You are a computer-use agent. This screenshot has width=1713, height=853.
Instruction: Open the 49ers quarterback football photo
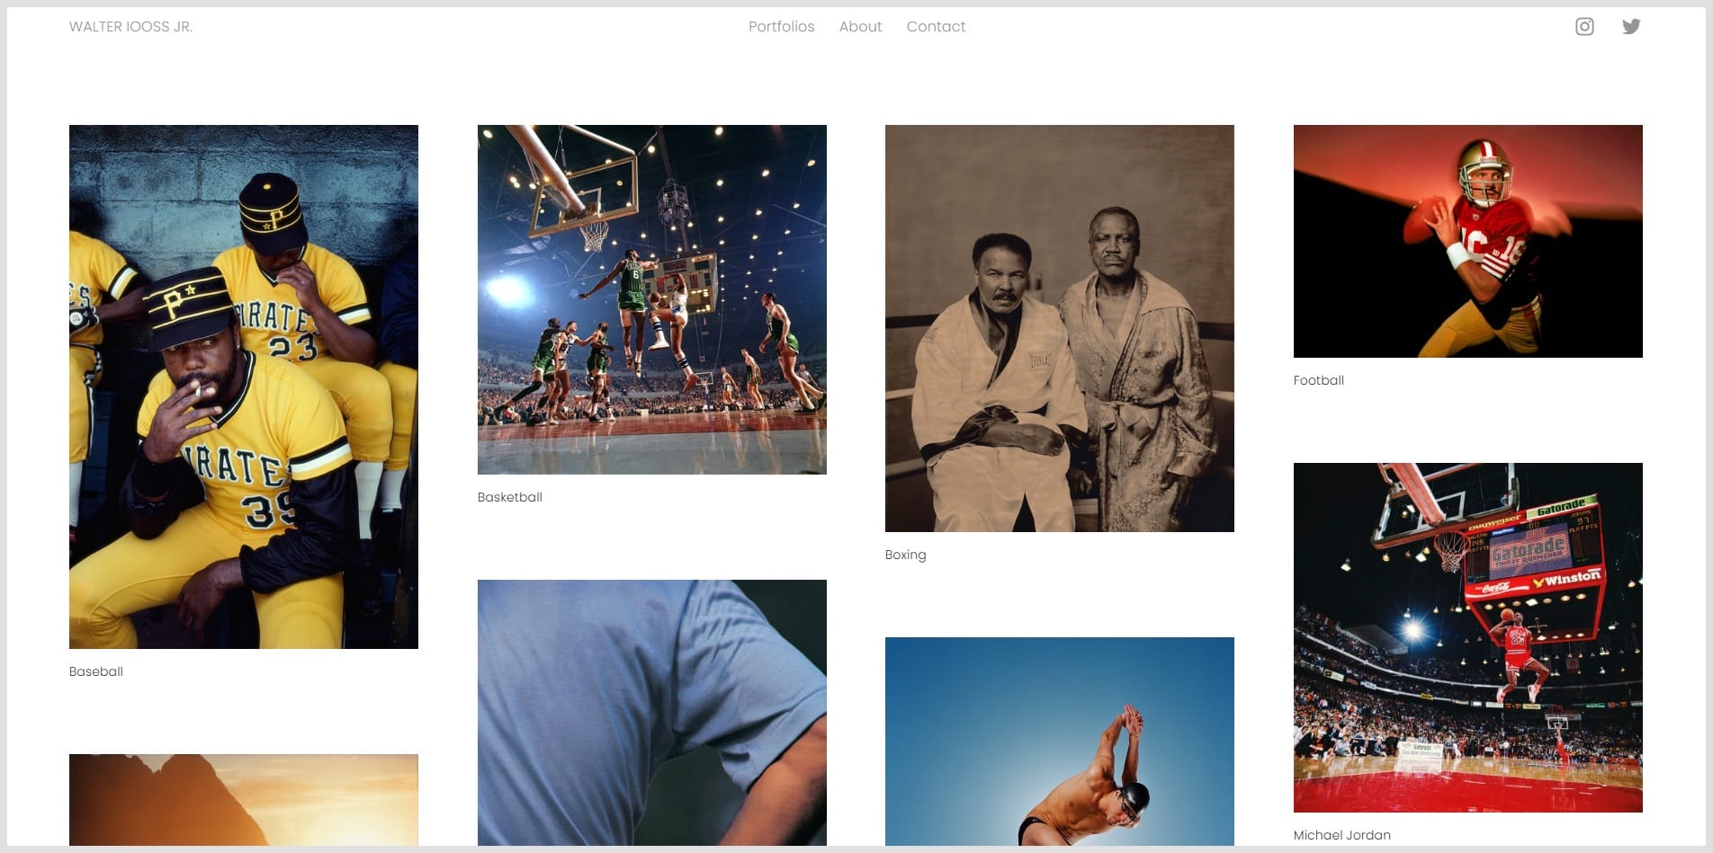click(x=1467, y=241)
